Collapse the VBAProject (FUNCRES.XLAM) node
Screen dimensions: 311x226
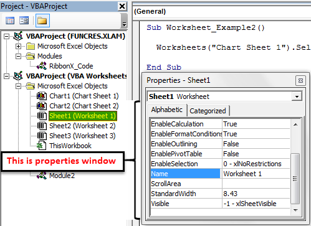coord(7,36)
